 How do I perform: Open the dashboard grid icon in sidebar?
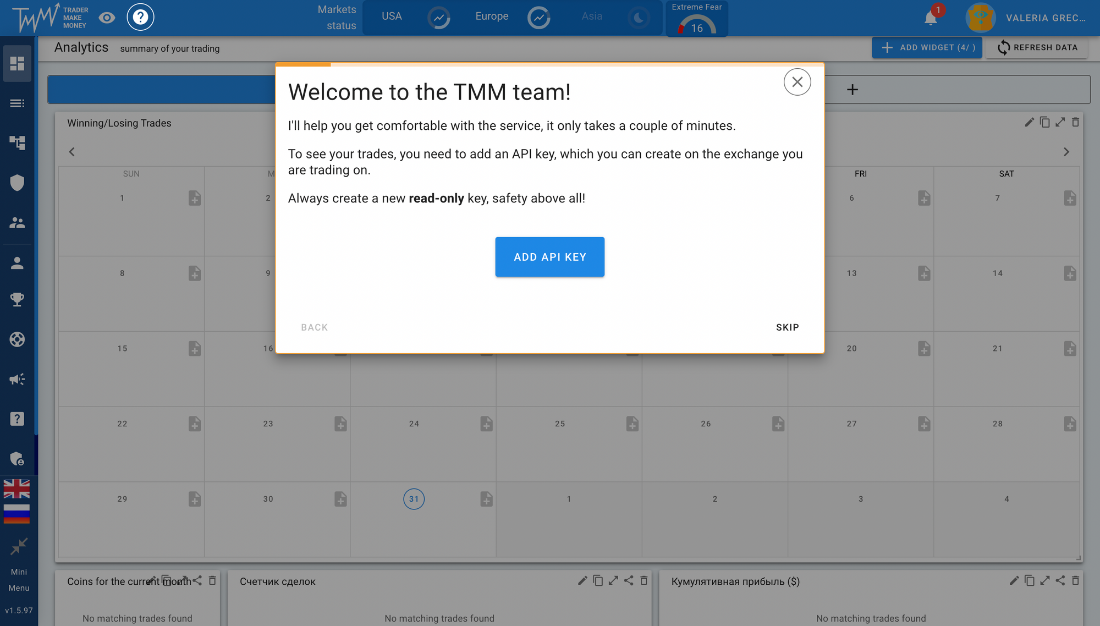(x=17, y=64)
